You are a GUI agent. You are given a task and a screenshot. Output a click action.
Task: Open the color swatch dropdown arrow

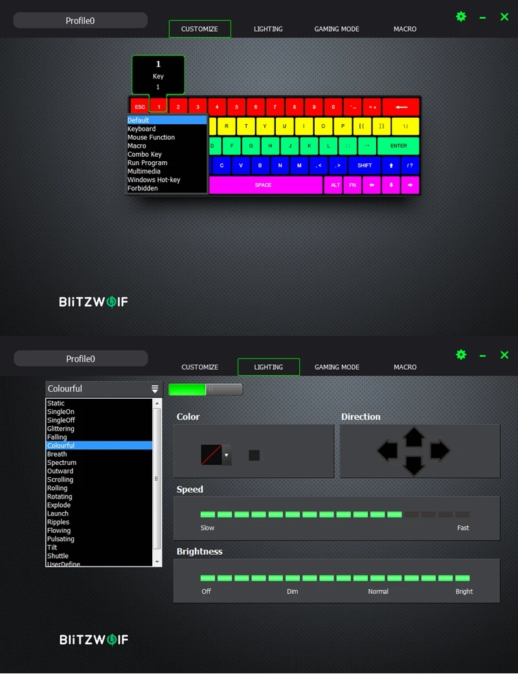click(x=227, y=455)
